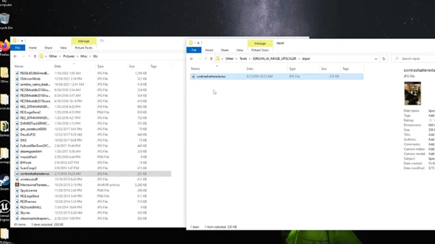
Task: Refresh the input folder listing
Action: [384, 59]
